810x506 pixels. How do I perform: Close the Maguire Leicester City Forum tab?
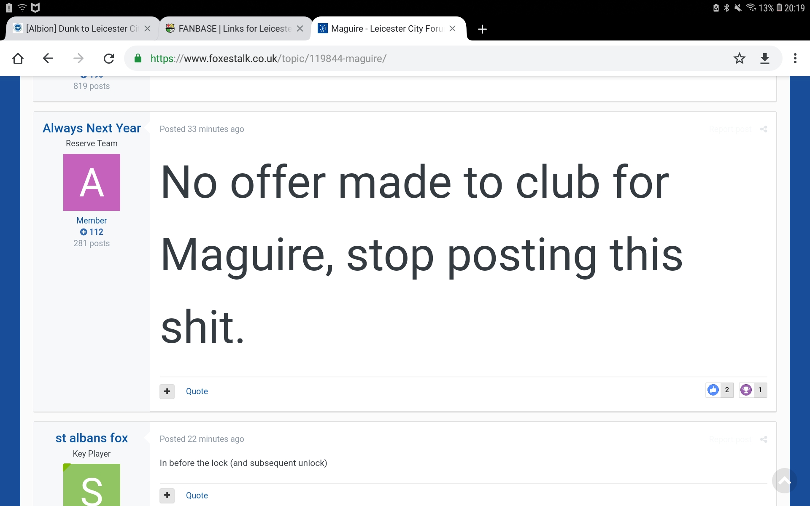pos(452,29)
